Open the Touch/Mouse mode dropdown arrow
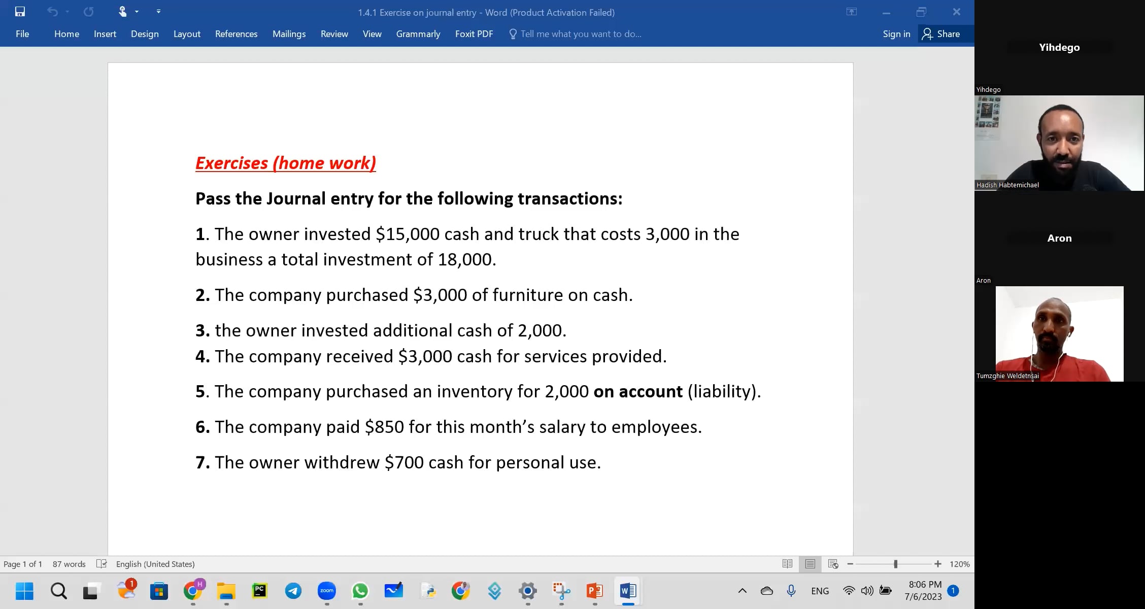The height and width of the screenshot is (609, 1145). click(x=137, y=11)
